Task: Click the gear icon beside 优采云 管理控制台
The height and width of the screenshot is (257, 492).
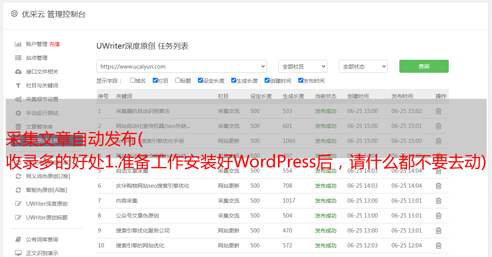Action: [14, 14]
